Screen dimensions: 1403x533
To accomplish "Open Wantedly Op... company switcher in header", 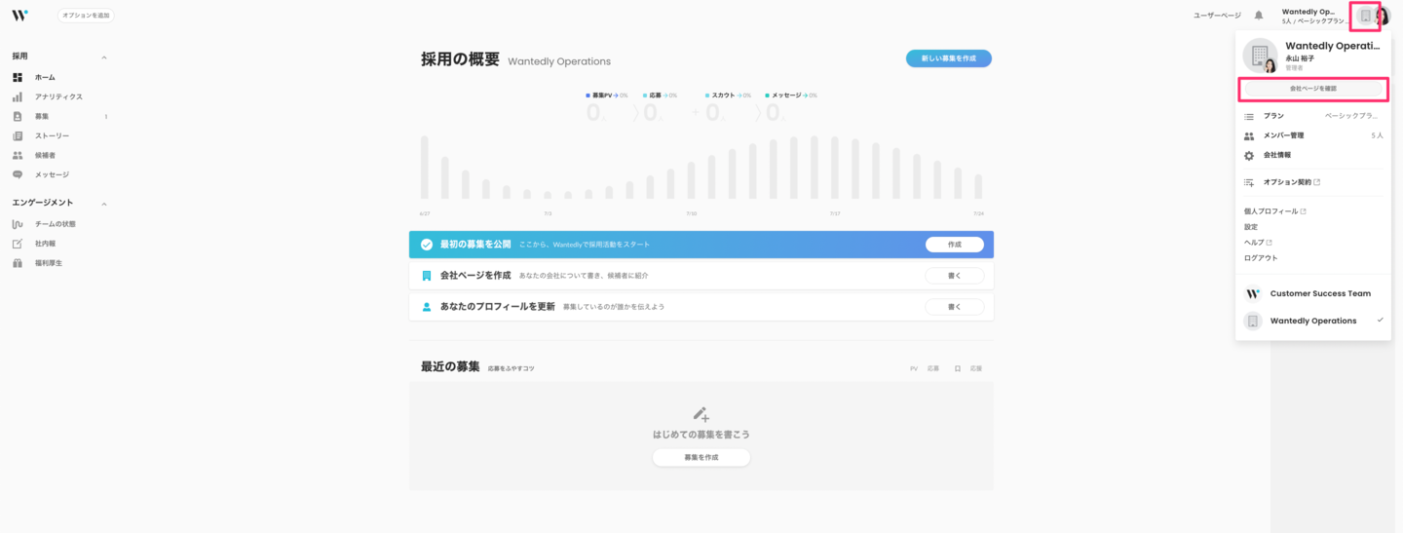I will tap(1315, 16).
